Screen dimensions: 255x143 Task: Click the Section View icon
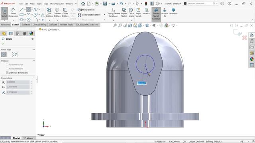tap(130, 25)
